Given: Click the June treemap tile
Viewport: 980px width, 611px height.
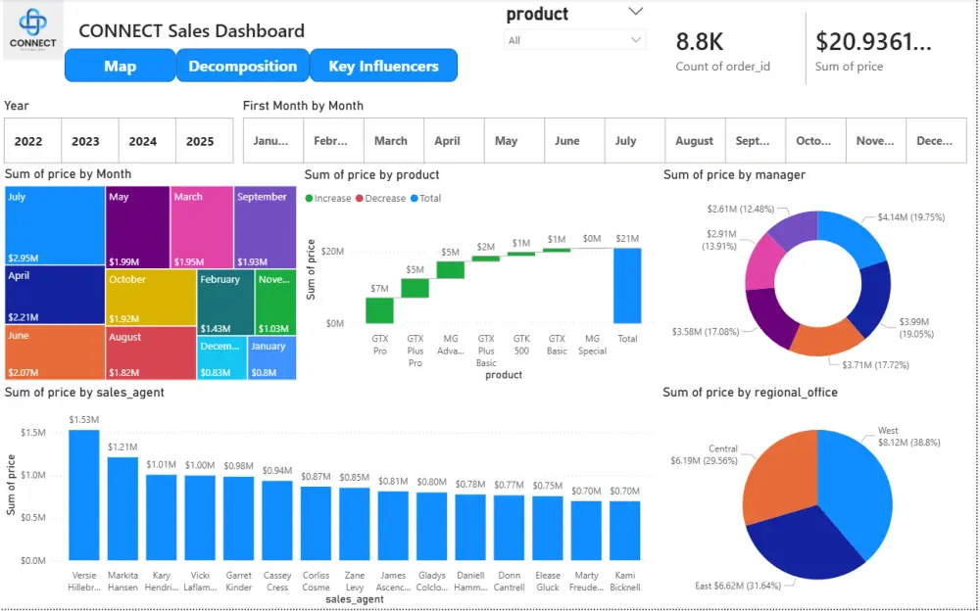Looking at the screenshot, I should [55, 352].
